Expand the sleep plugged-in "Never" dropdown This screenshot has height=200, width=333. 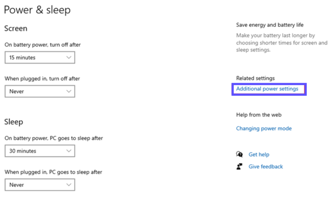click(39, 185)
